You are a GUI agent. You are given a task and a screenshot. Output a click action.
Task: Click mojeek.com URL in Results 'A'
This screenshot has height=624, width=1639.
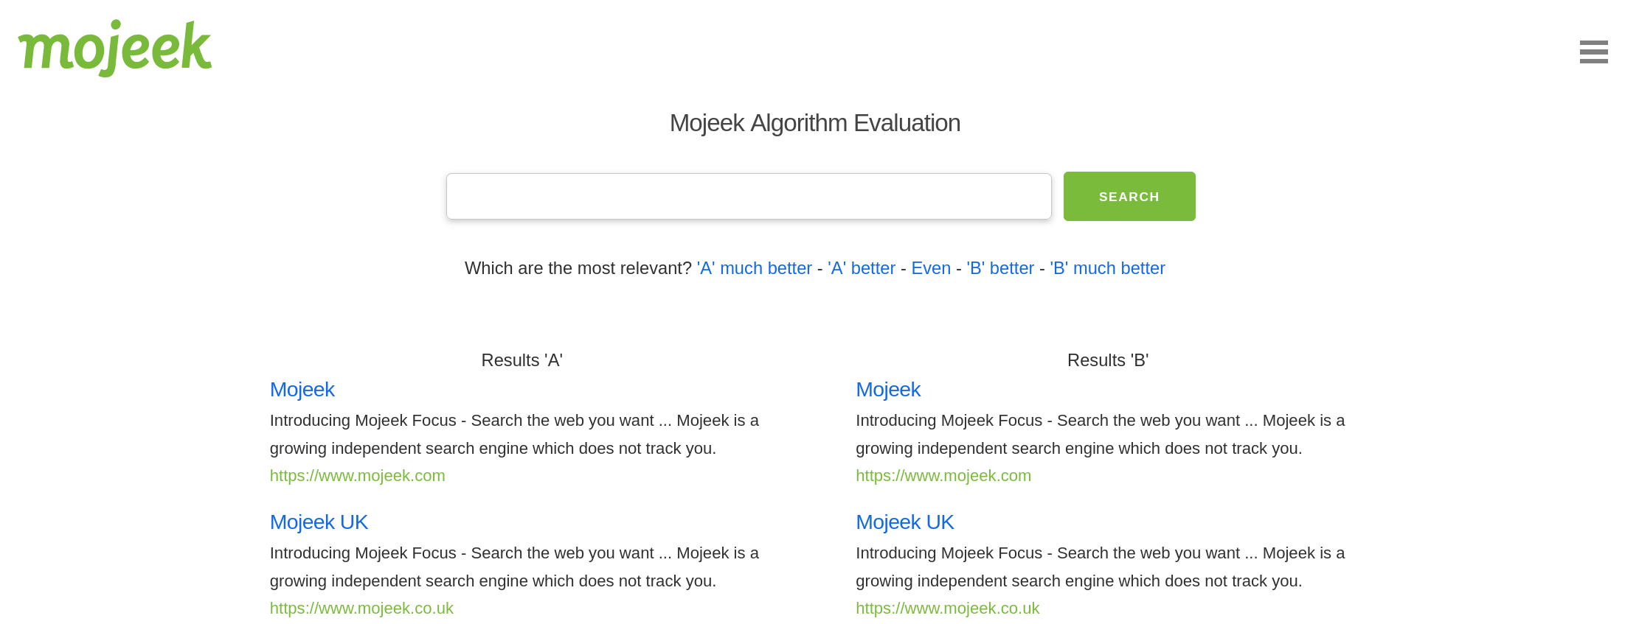click(358, 476)
